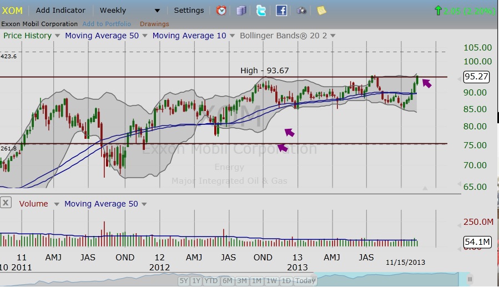The width and height of the screenshot is (499, 287).
Task: Share chart via Twitter icon
Action: point(261,10)
